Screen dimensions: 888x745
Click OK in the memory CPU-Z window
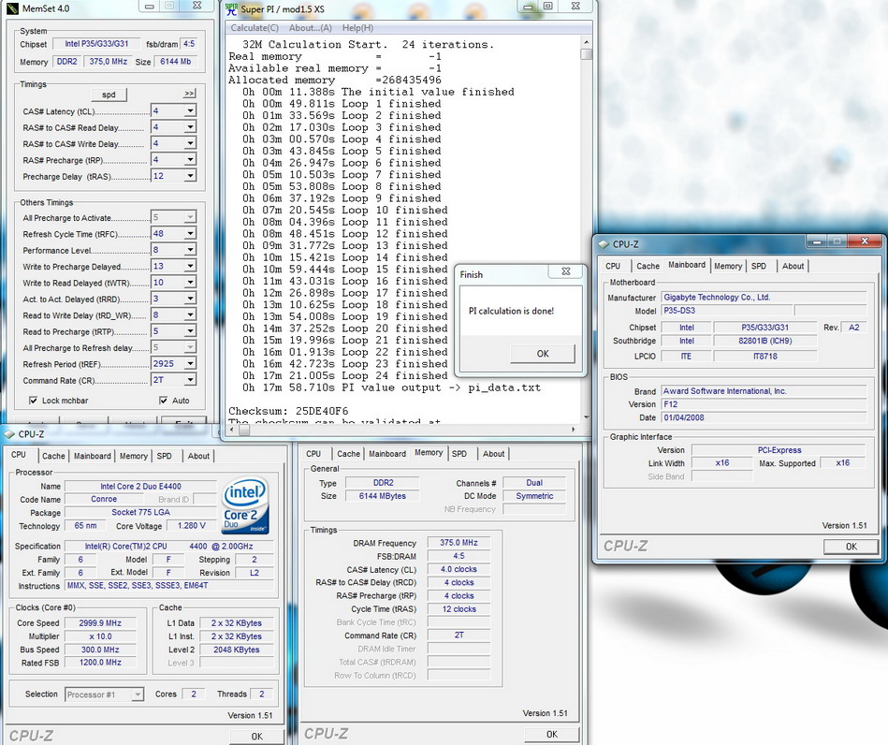point(551,734)
